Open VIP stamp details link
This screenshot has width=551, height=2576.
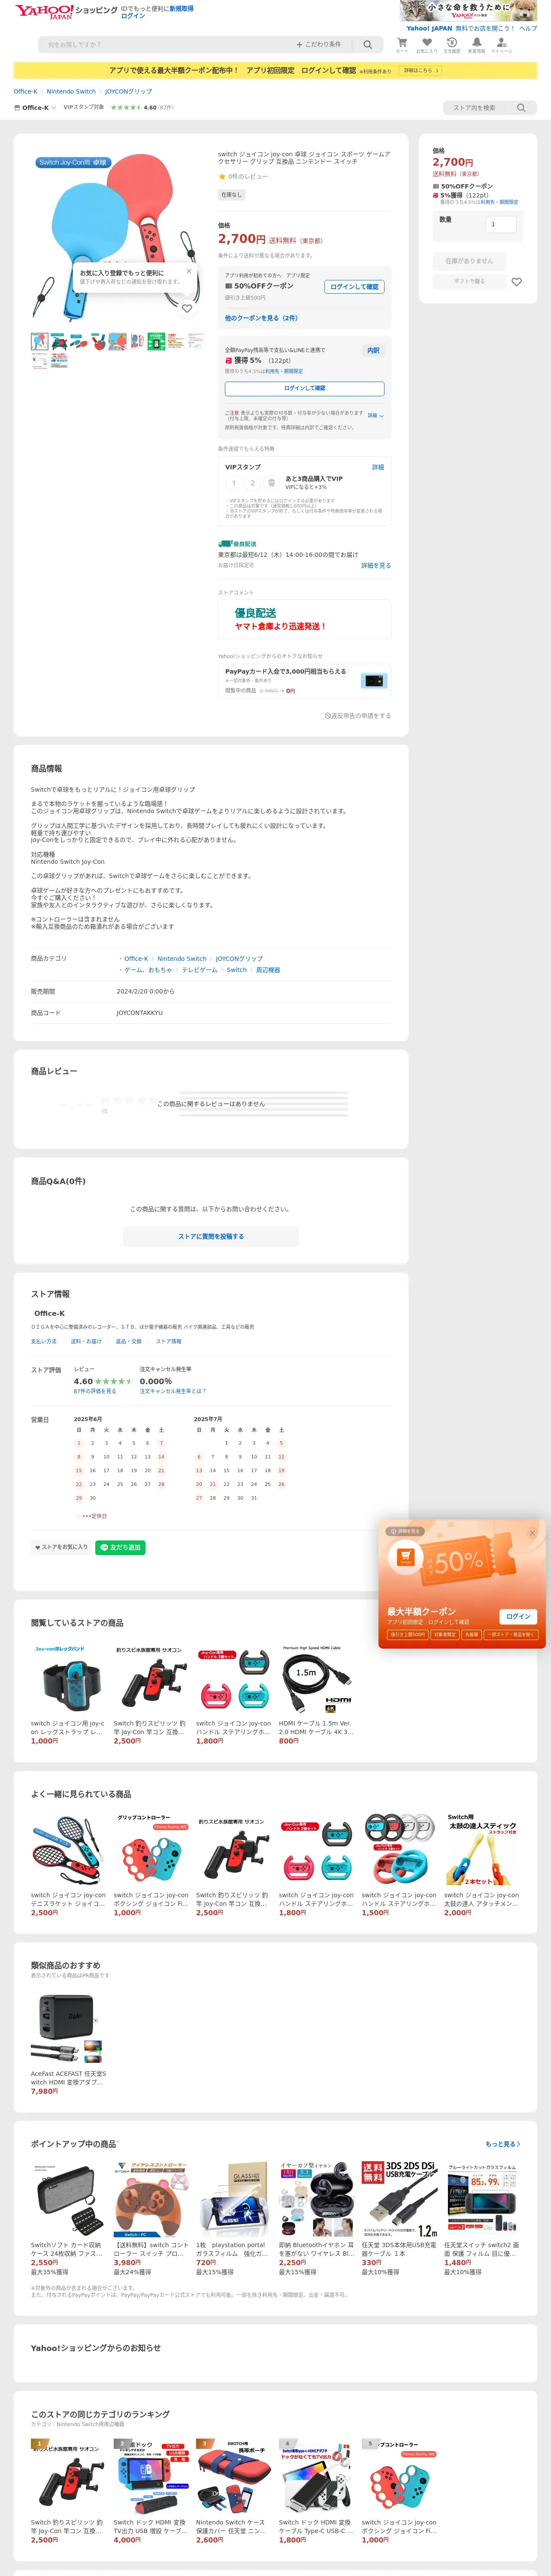378,467
